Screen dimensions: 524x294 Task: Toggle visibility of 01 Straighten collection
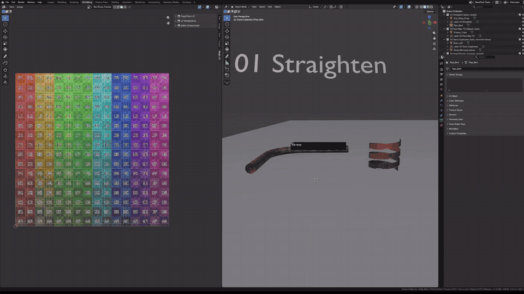coord(523,15)
